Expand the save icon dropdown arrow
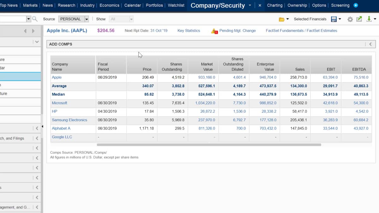 click(340, 19)
